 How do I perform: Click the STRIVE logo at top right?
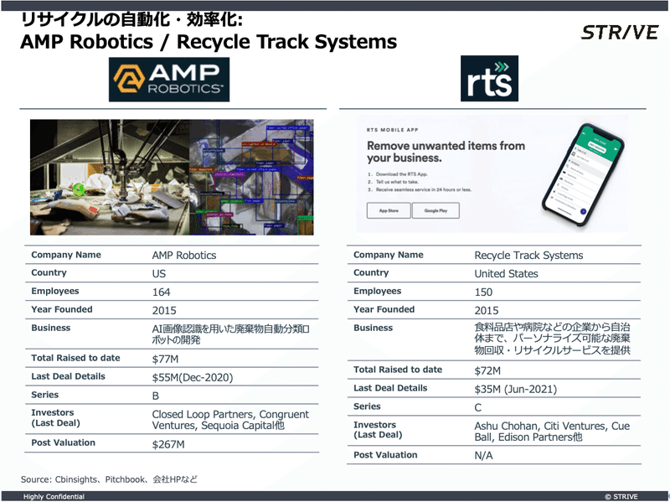[620, 33]
